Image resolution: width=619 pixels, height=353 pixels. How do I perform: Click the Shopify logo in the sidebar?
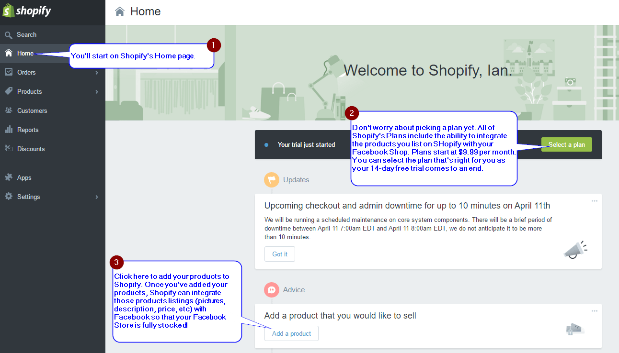(27, 11)
